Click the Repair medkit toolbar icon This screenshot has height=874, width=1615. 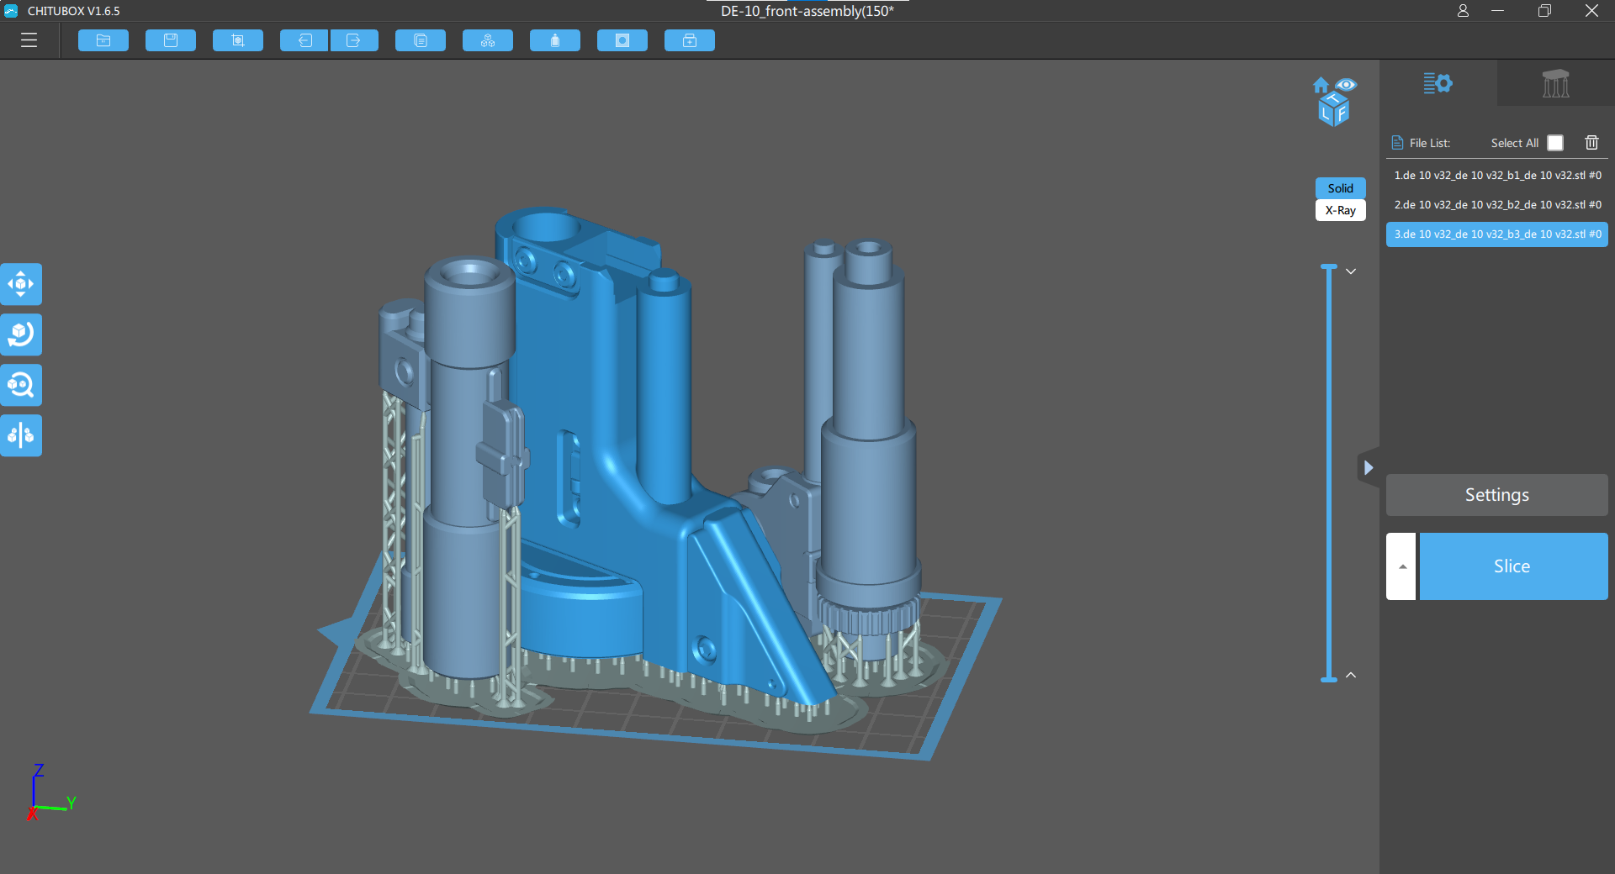(690, 40)
